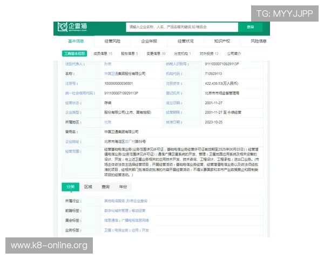Viewport: 324px width, 259px height.
Task: Go to the 知识产权 tab
Action: tap(222, 41)
